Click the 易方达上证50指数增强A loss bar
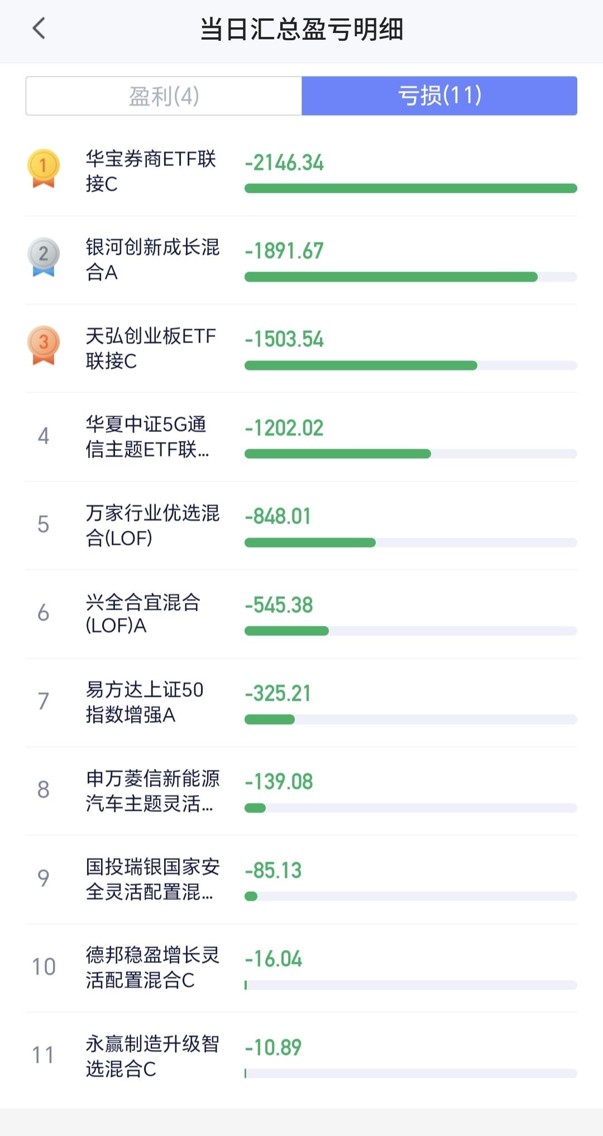This screenshot has width=603, height=1136. (410, 720)
